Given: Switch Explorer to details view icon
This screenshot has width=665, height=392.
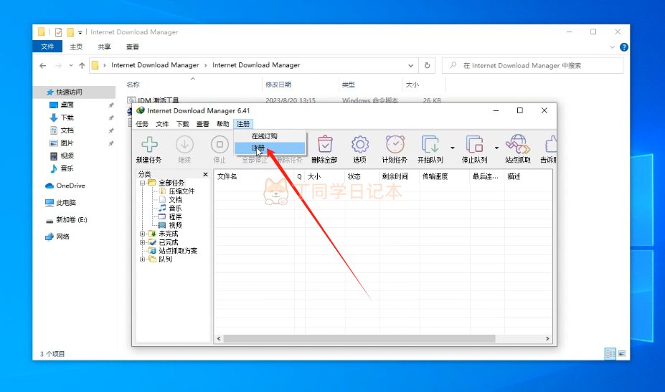Looking at the screenshot, I should point(610,353).
